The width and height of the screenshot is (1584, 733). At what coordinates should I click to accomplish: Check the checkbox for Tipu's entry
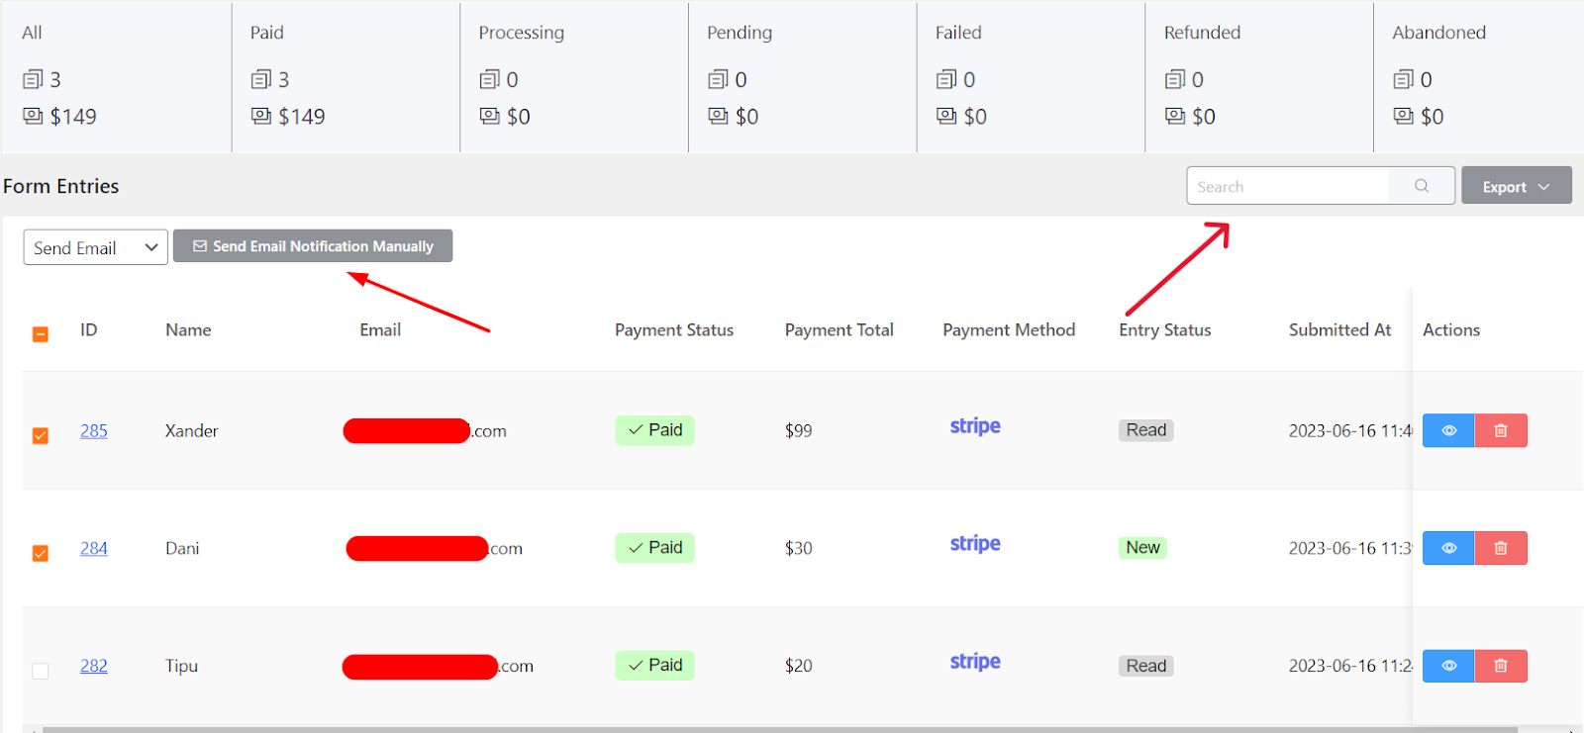tap(41, 671)
